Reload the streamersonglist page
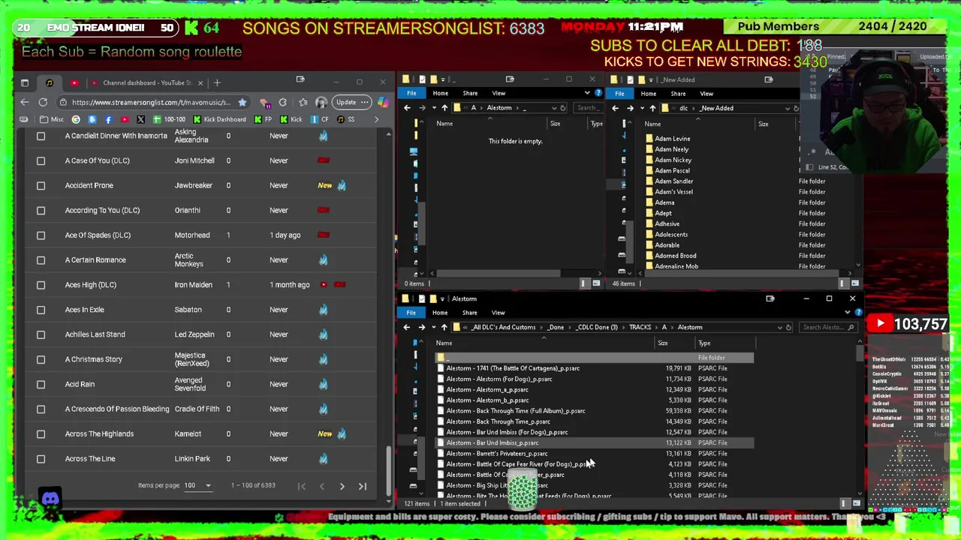Image resolution: width=961 pixels, height=540 pixels. (43, 102)
